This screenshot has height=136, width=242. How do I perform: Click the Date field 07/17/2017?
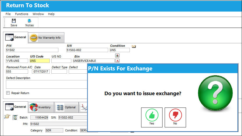click(x=41, y=71)
